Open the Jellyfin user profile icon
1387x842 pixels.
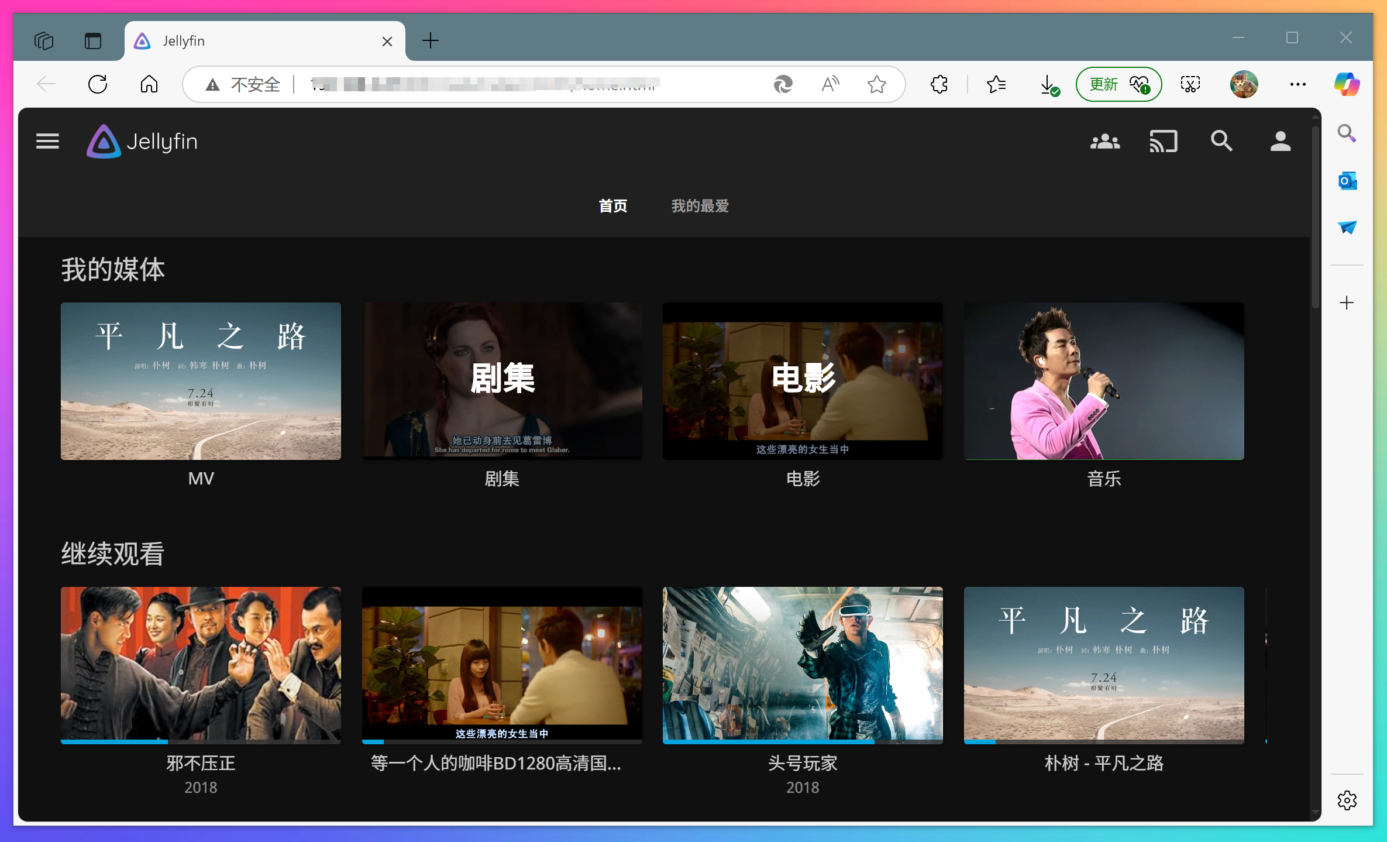[1280, 142]
